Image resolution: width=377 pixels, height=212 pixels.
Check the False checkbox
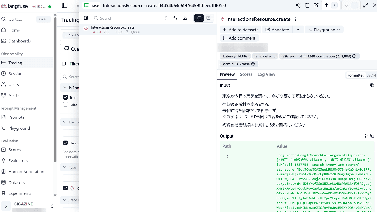tap(65, 105)
